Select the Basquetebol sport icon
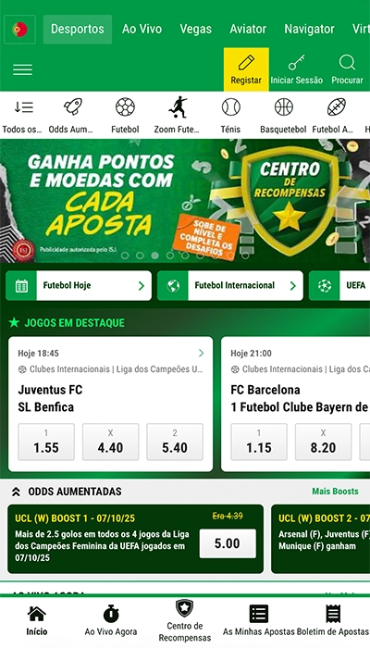 [284, 106]
